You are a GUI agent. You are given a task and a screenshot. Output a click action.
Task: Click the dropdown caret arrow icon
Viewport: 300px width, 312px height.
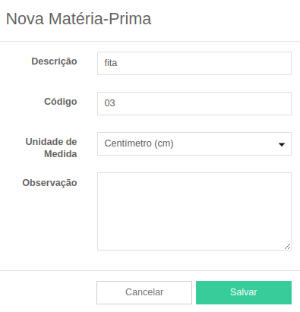click(282, 144)
